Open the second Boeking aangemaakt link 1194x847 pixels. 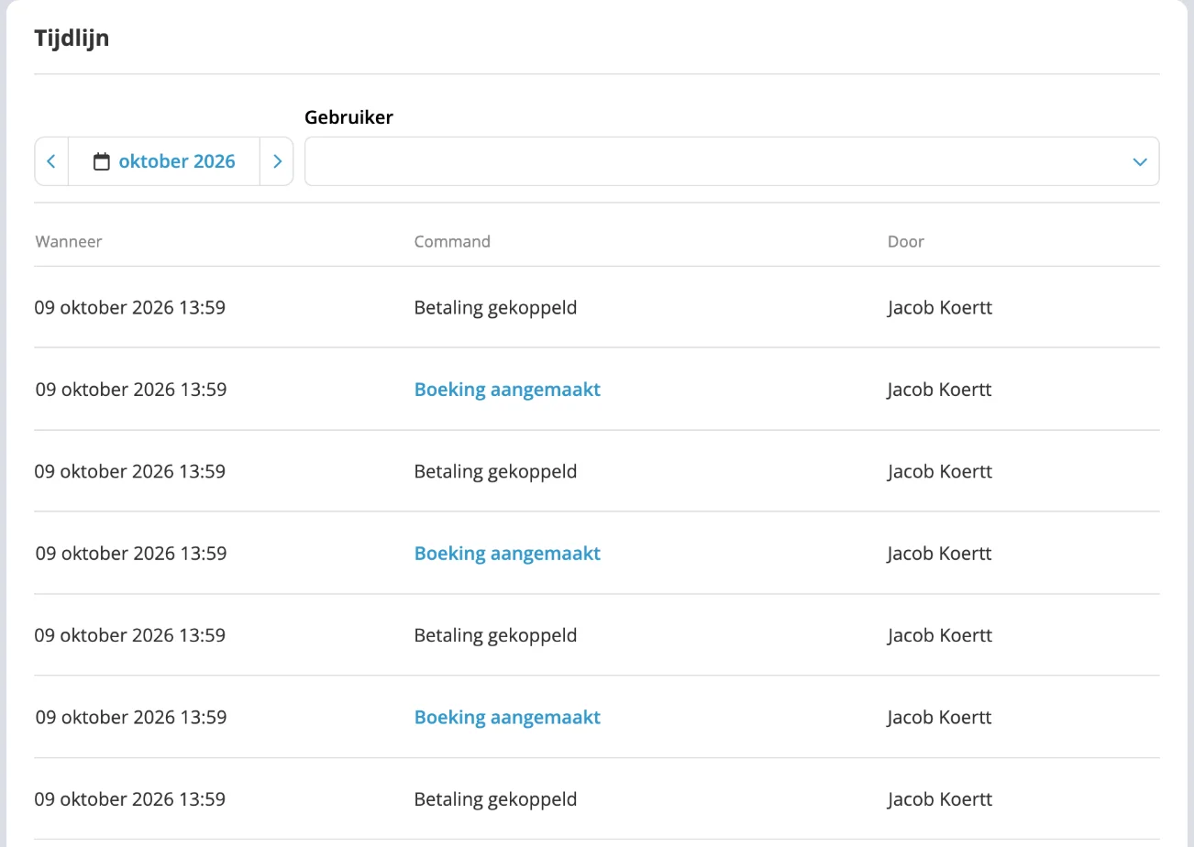pyautogui.click(x=507, y=554)
